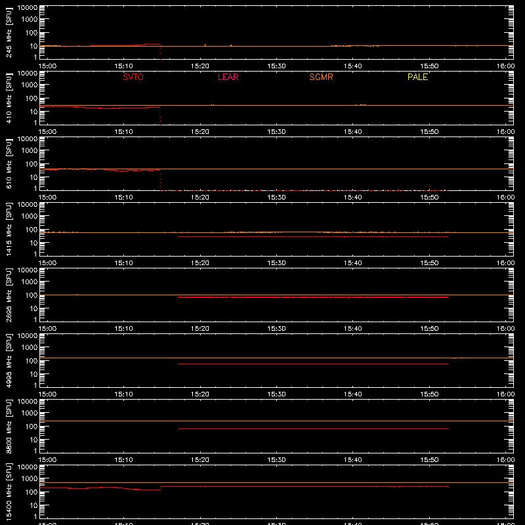Image resolution: width=525 pixels, height=525 pixels.
Task: Click the 1000 tick label on 8800 MHz axis
Action: [x=30, y=413]
